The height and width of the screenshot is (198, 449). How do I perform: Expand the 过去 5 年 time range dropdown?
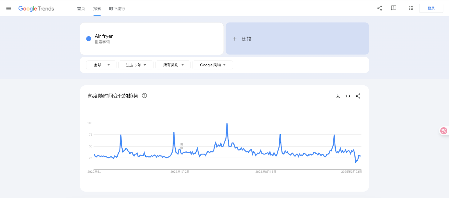click(136, 65)
